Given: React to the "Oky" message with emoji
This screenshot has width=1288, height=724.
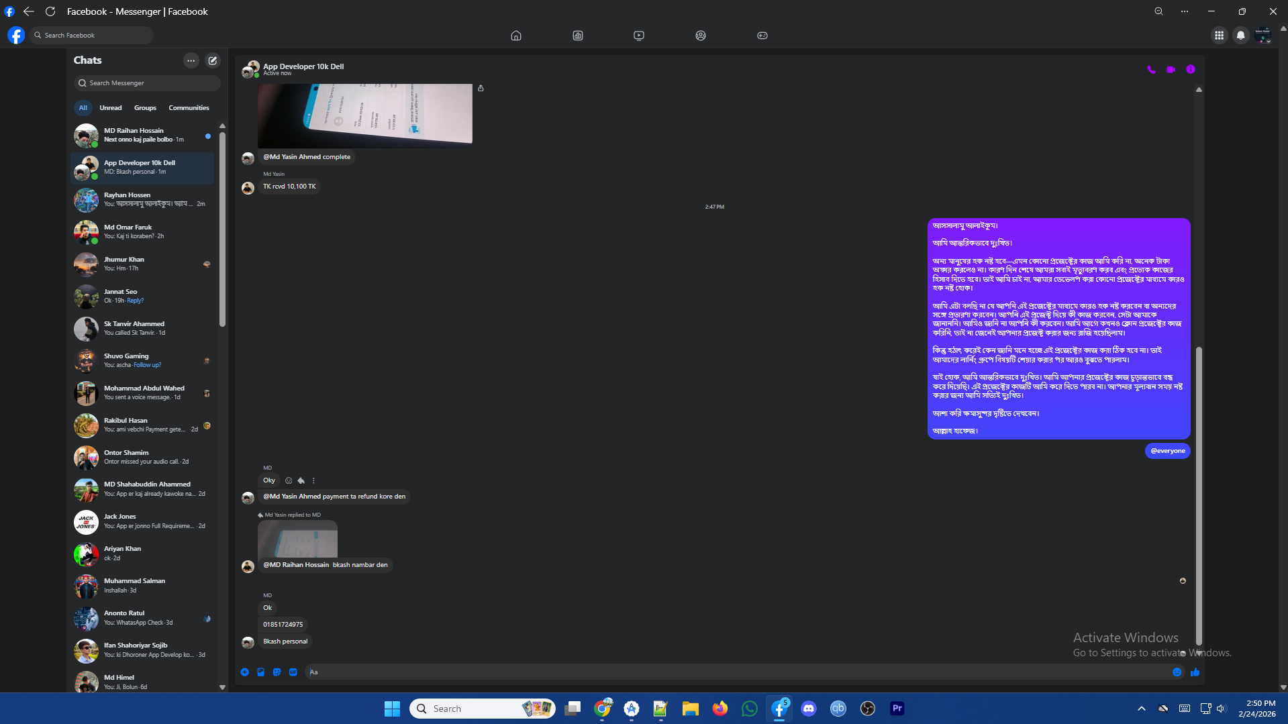Looking at the screenshot, I should point(289,481).
